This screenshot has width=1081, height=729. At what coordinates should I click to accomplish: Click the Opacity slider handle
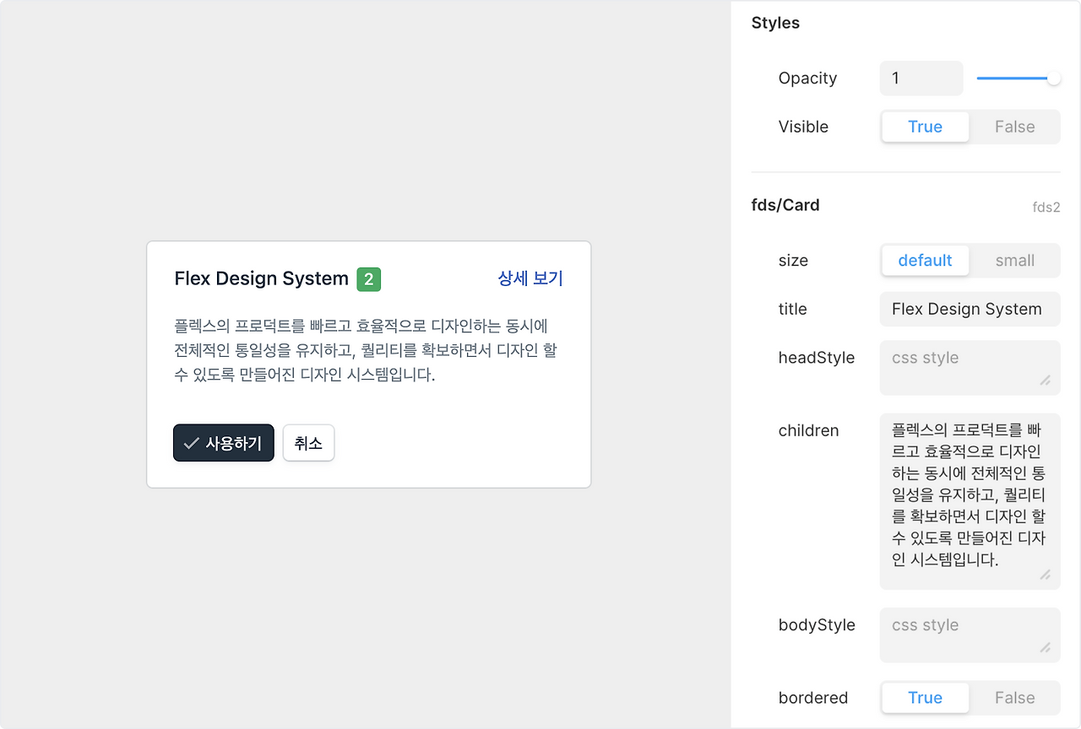[x=1054, y=78]
